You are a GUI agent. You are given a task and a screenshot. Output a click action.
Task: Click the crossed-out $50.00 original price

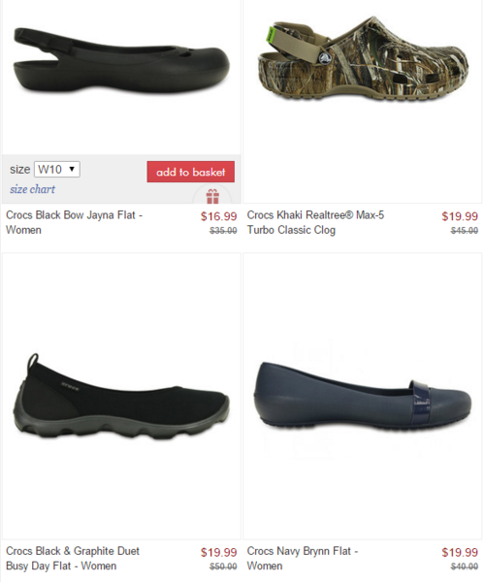click(x=223, y=566)
